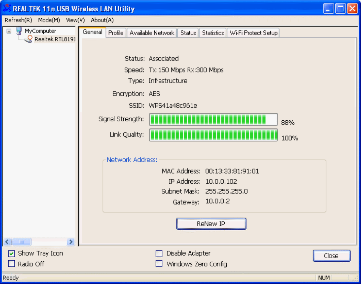Enable the Radio Off checkbox
The width and height of the screenshot is (361, 284).
coord(12,263)
